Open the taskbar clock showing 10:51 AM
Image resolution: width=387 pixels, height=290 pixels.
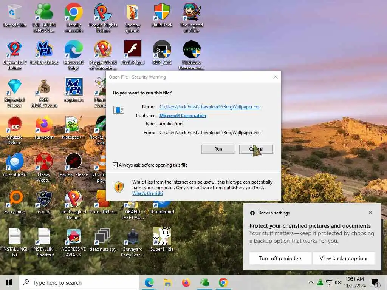click(354, 282)
